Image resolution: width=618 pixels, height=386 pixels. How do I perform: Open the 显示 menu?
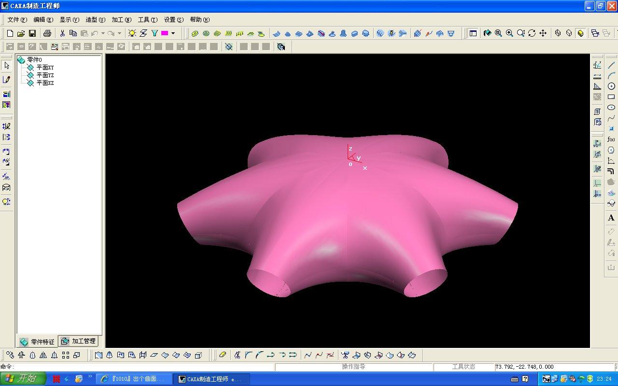[69, 20]
